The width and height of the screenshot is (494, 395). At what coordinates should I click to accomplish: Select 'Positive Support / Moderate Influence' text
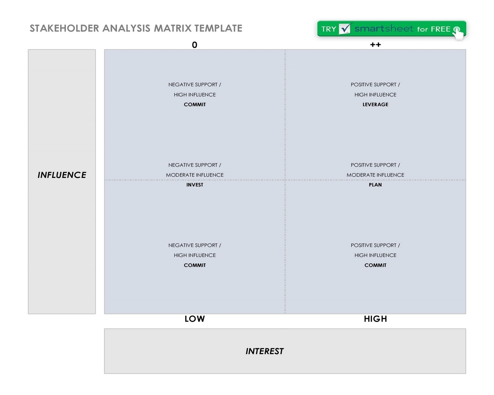coord(375,170)
